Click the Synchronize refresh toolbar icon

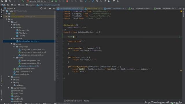tap(10, 1)
